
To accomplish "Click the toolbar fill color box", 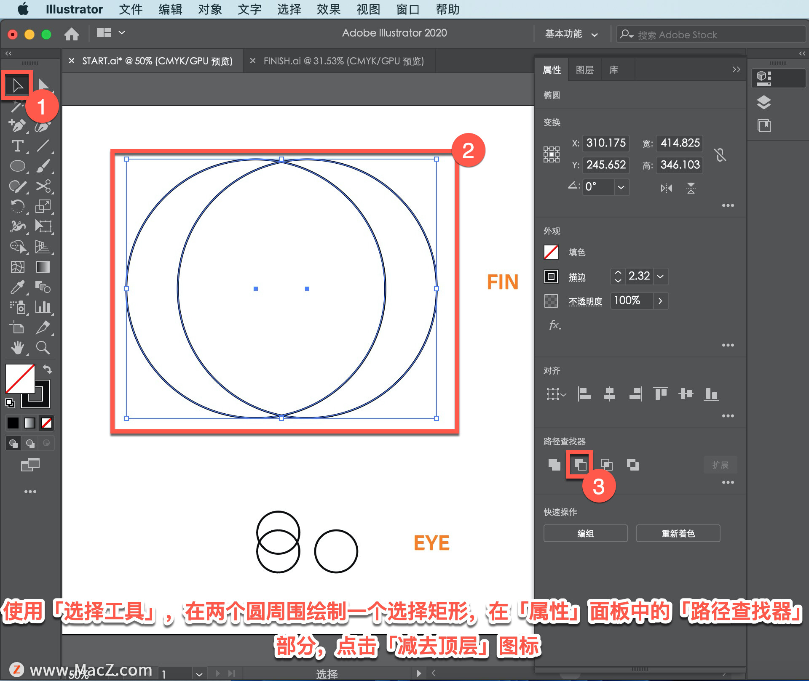I will point(19,378).
